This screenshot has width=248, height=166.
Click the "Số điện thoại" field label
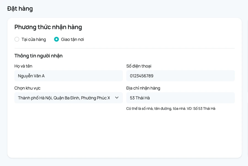click(x=139, y=66)
